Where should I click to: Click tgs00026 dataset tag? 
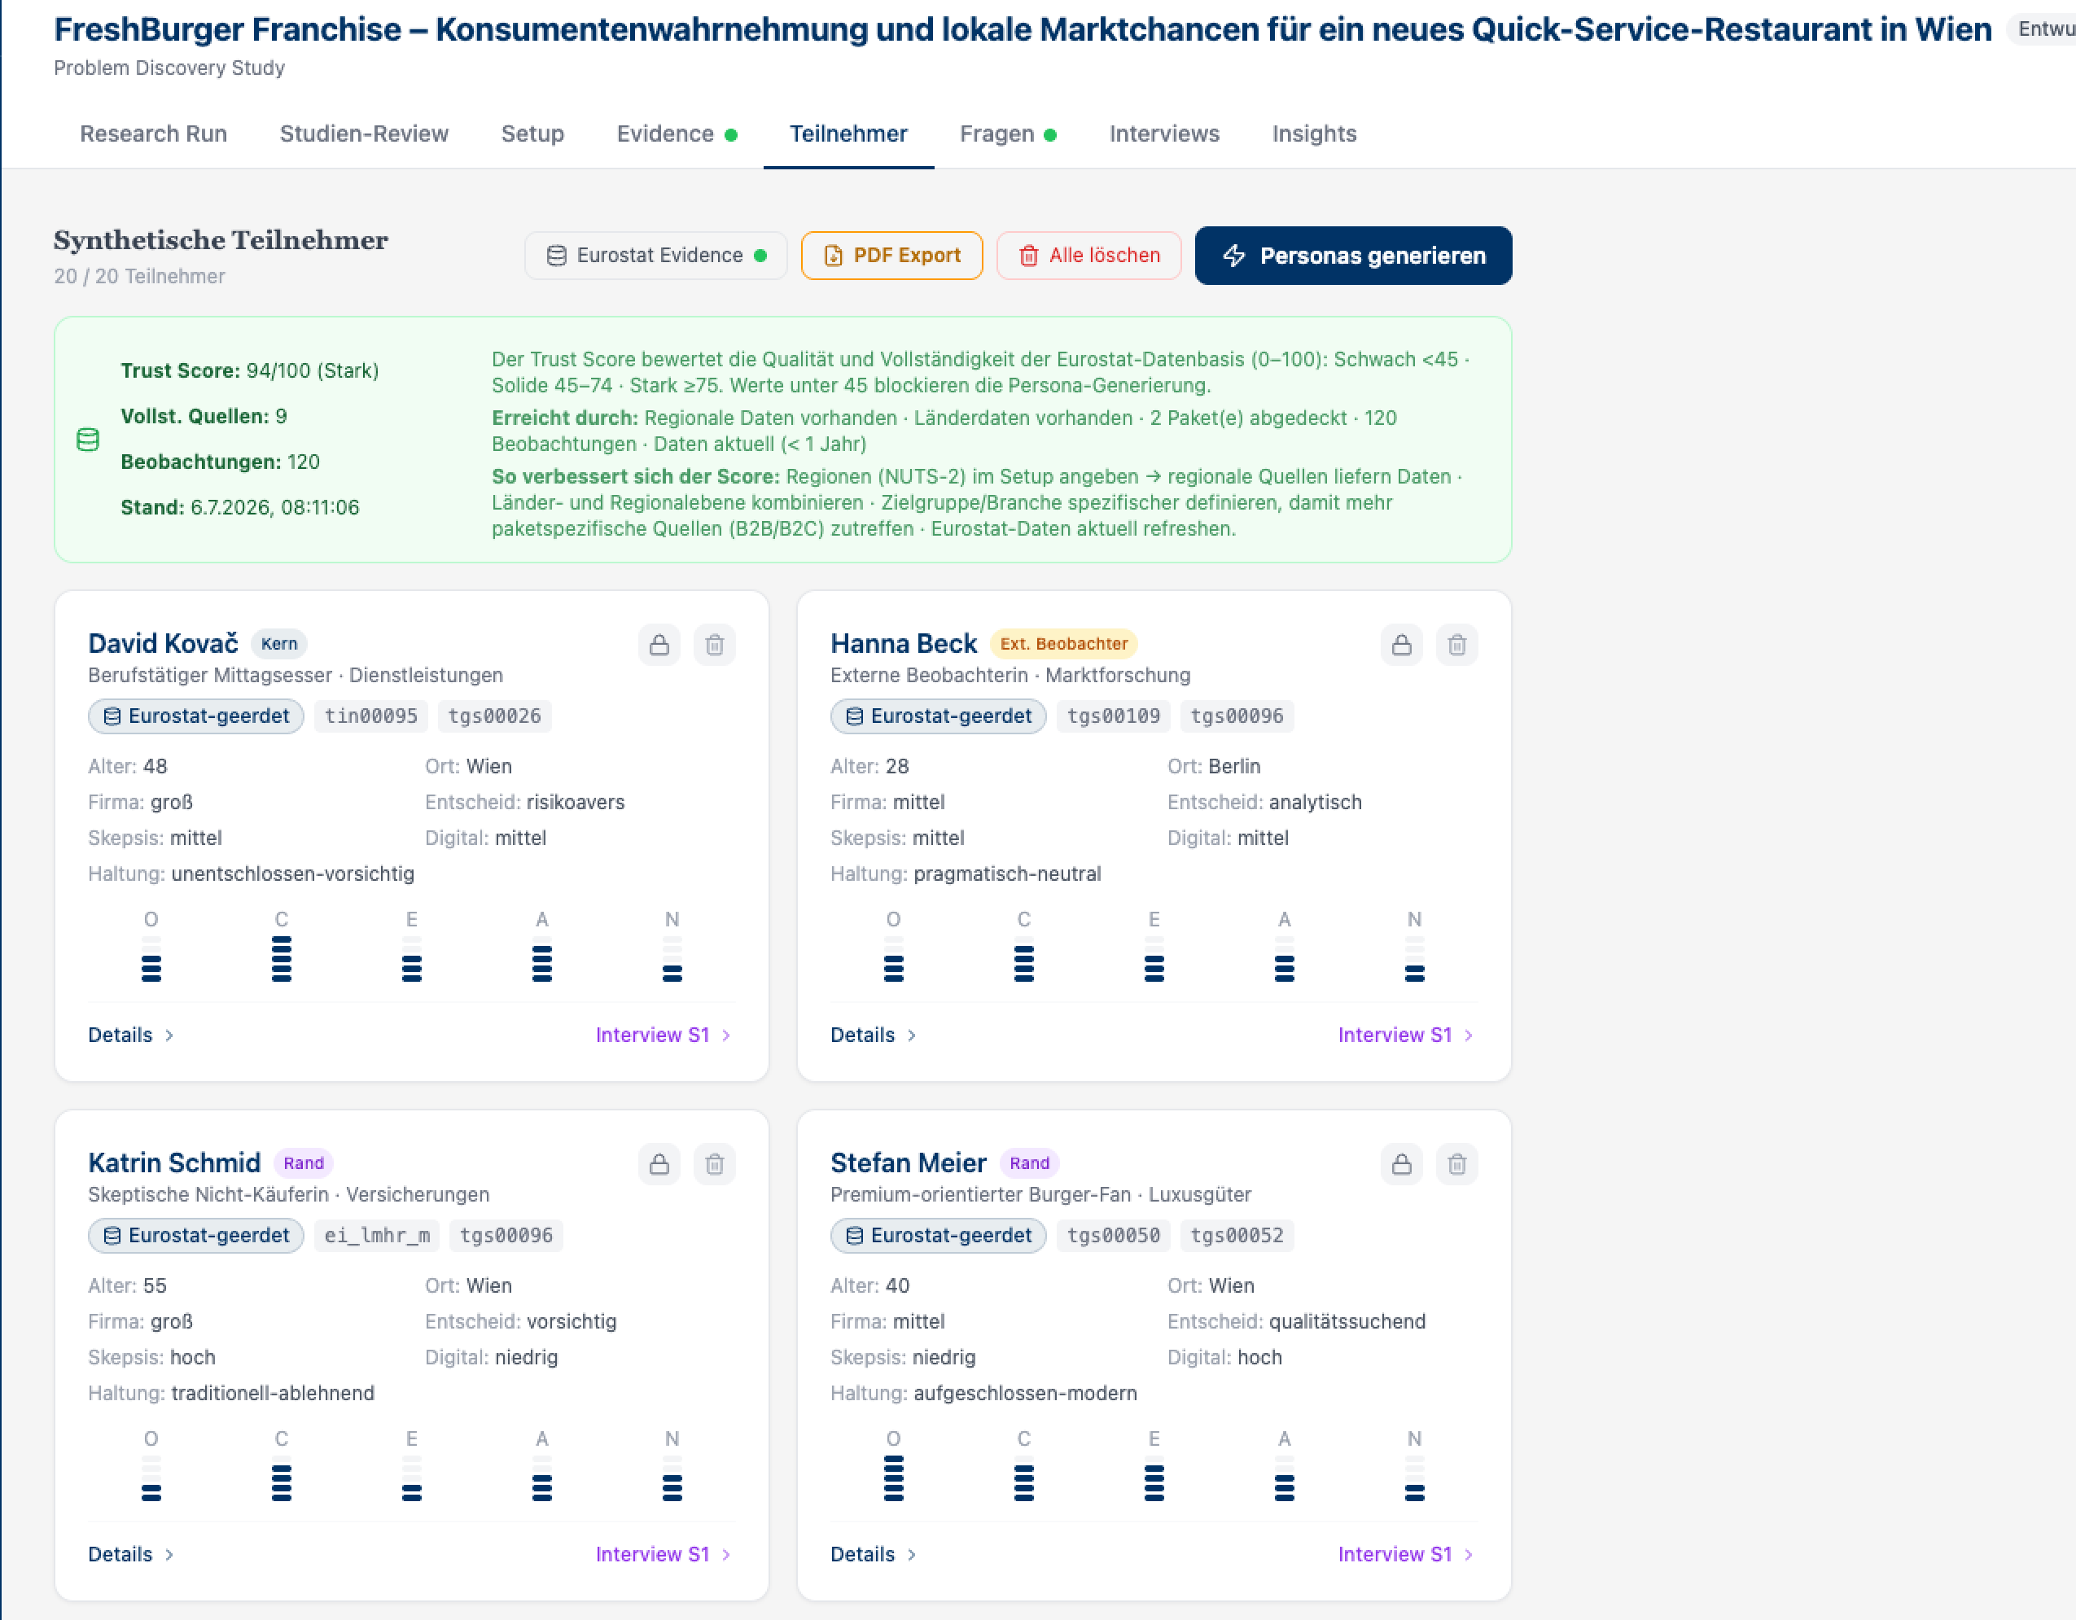(x=494, y=717)
